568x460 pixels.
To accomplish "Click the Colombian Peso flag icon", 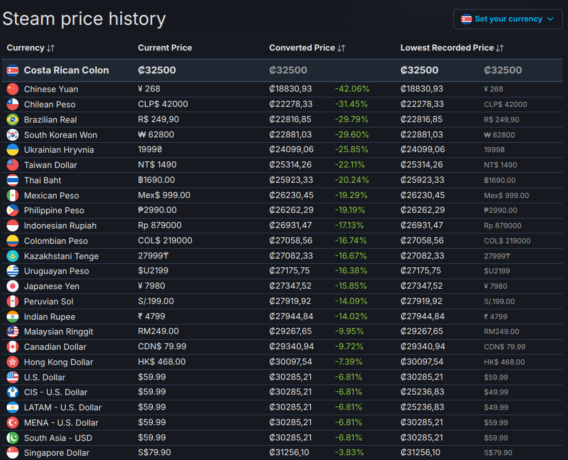I will coord(13,241).
